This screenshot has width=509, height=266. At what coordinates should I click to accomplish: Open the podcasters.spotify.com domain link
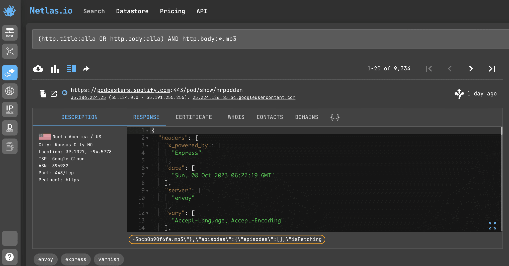coord(133,90)
